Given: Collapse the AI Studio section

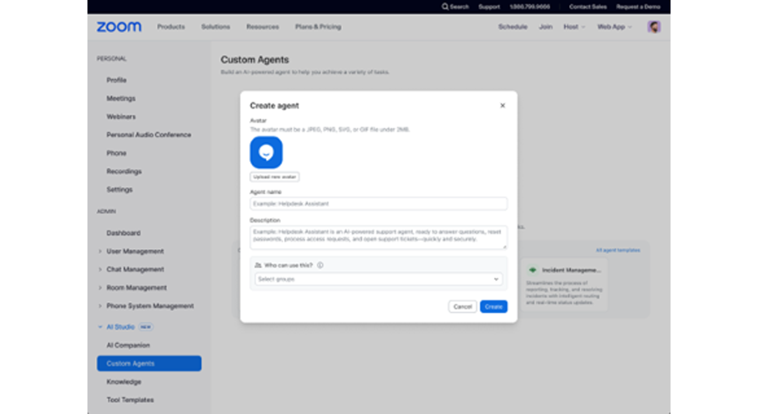Looking at the screenshot, I should click(x=100, y=327).
